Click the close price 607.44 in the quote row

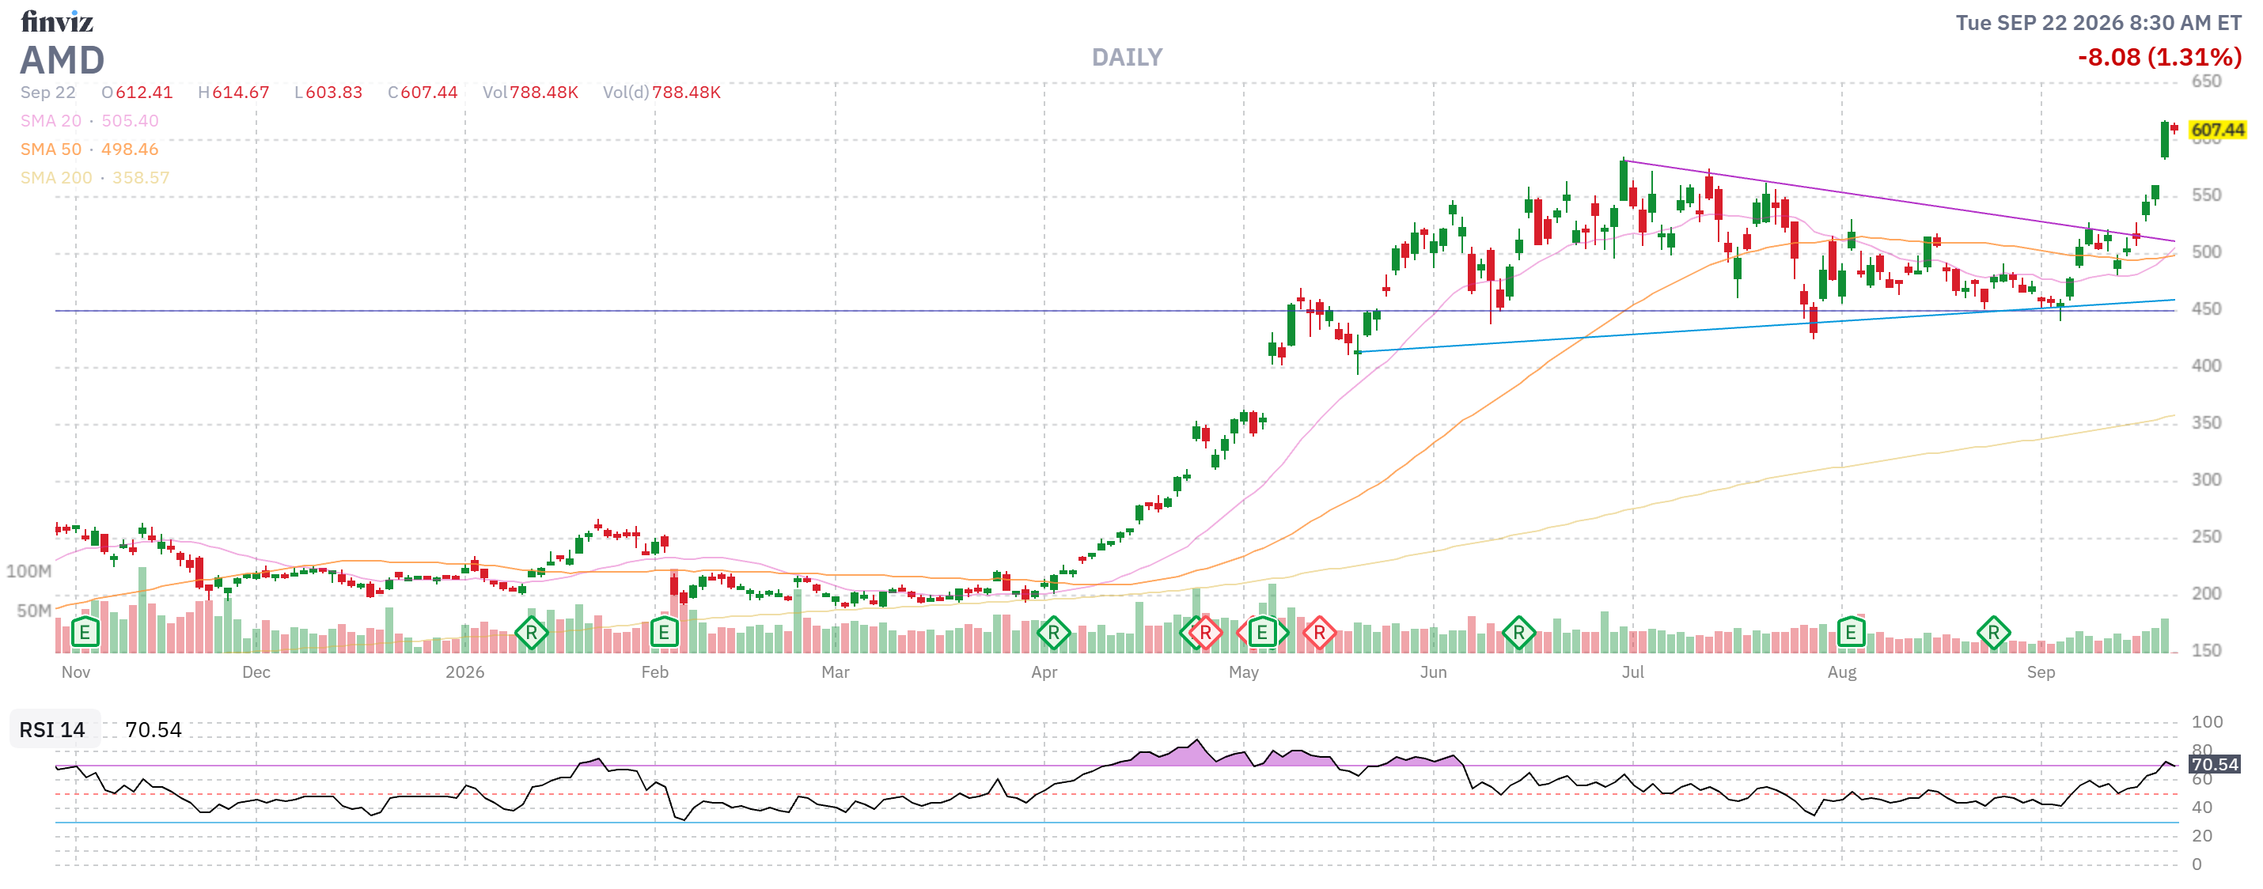[429, 93]
